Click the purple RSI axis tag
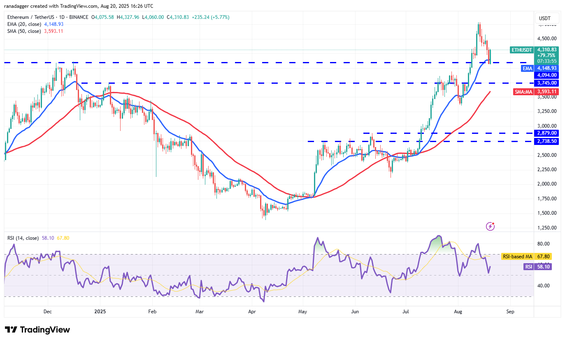The image size is (565, 342). pos(528,266)
